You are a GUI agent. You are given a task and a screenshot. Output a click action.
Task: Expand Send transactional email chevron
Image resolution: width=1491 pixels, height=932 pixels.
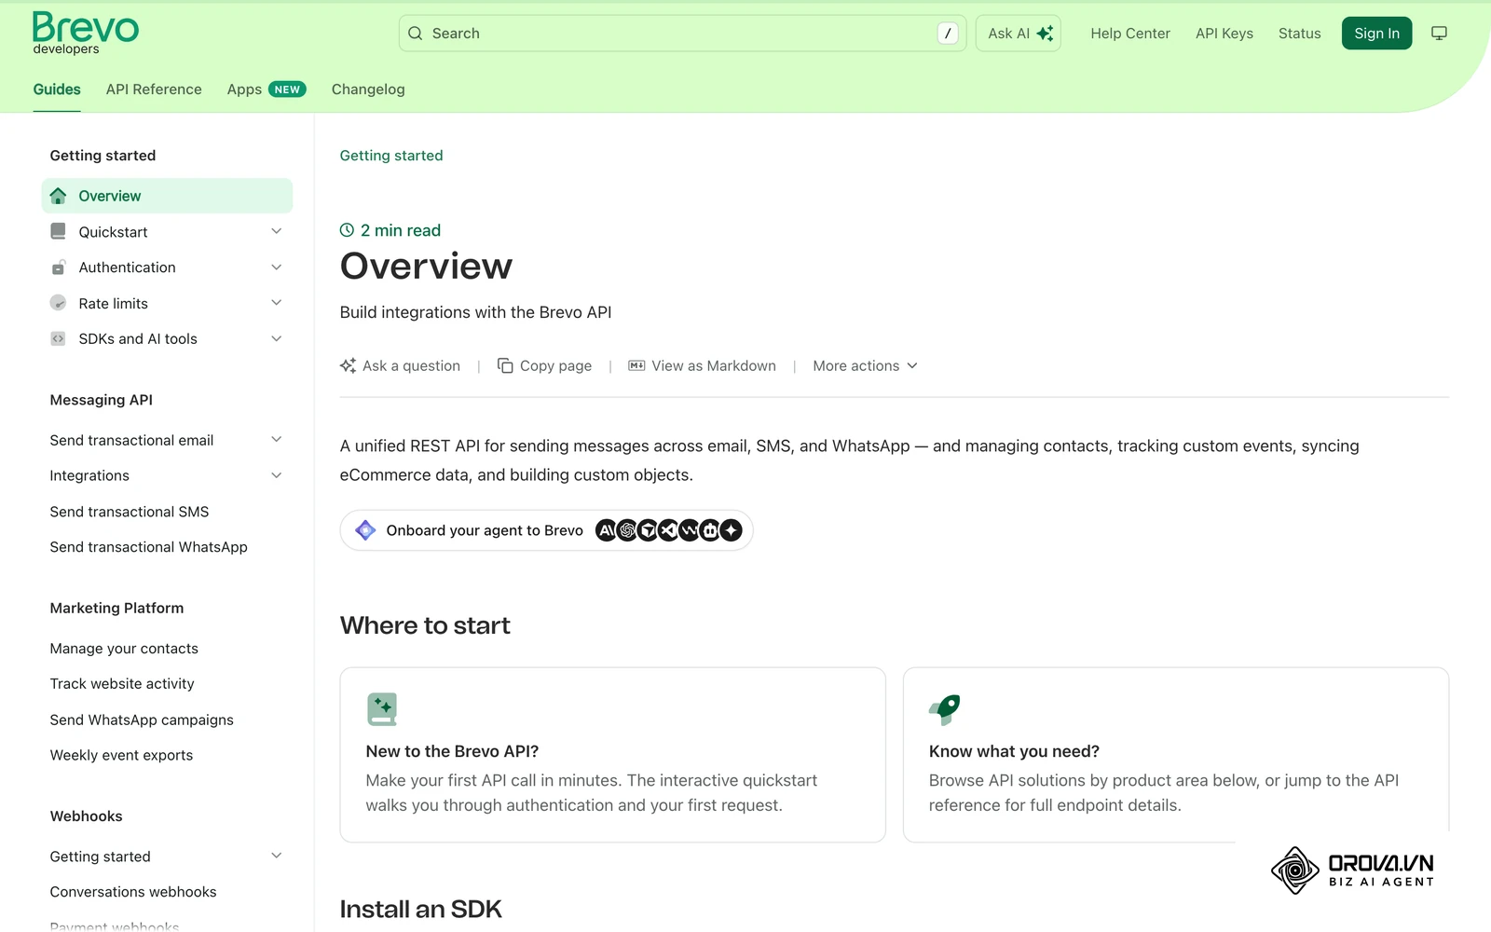276,440
